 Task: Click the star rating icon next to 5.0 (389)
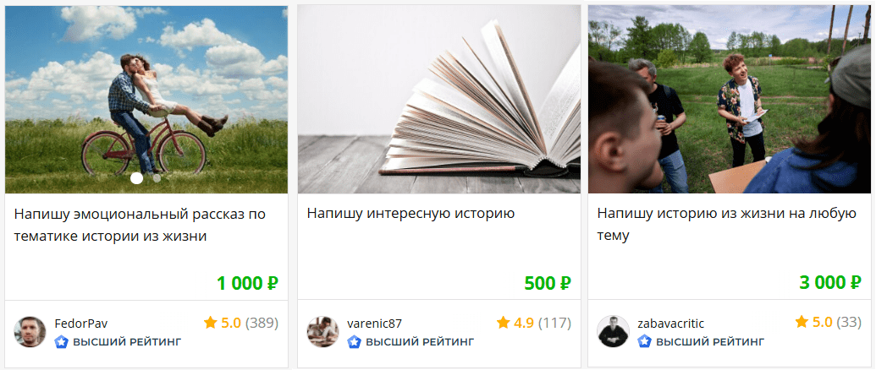click(210, 322)
